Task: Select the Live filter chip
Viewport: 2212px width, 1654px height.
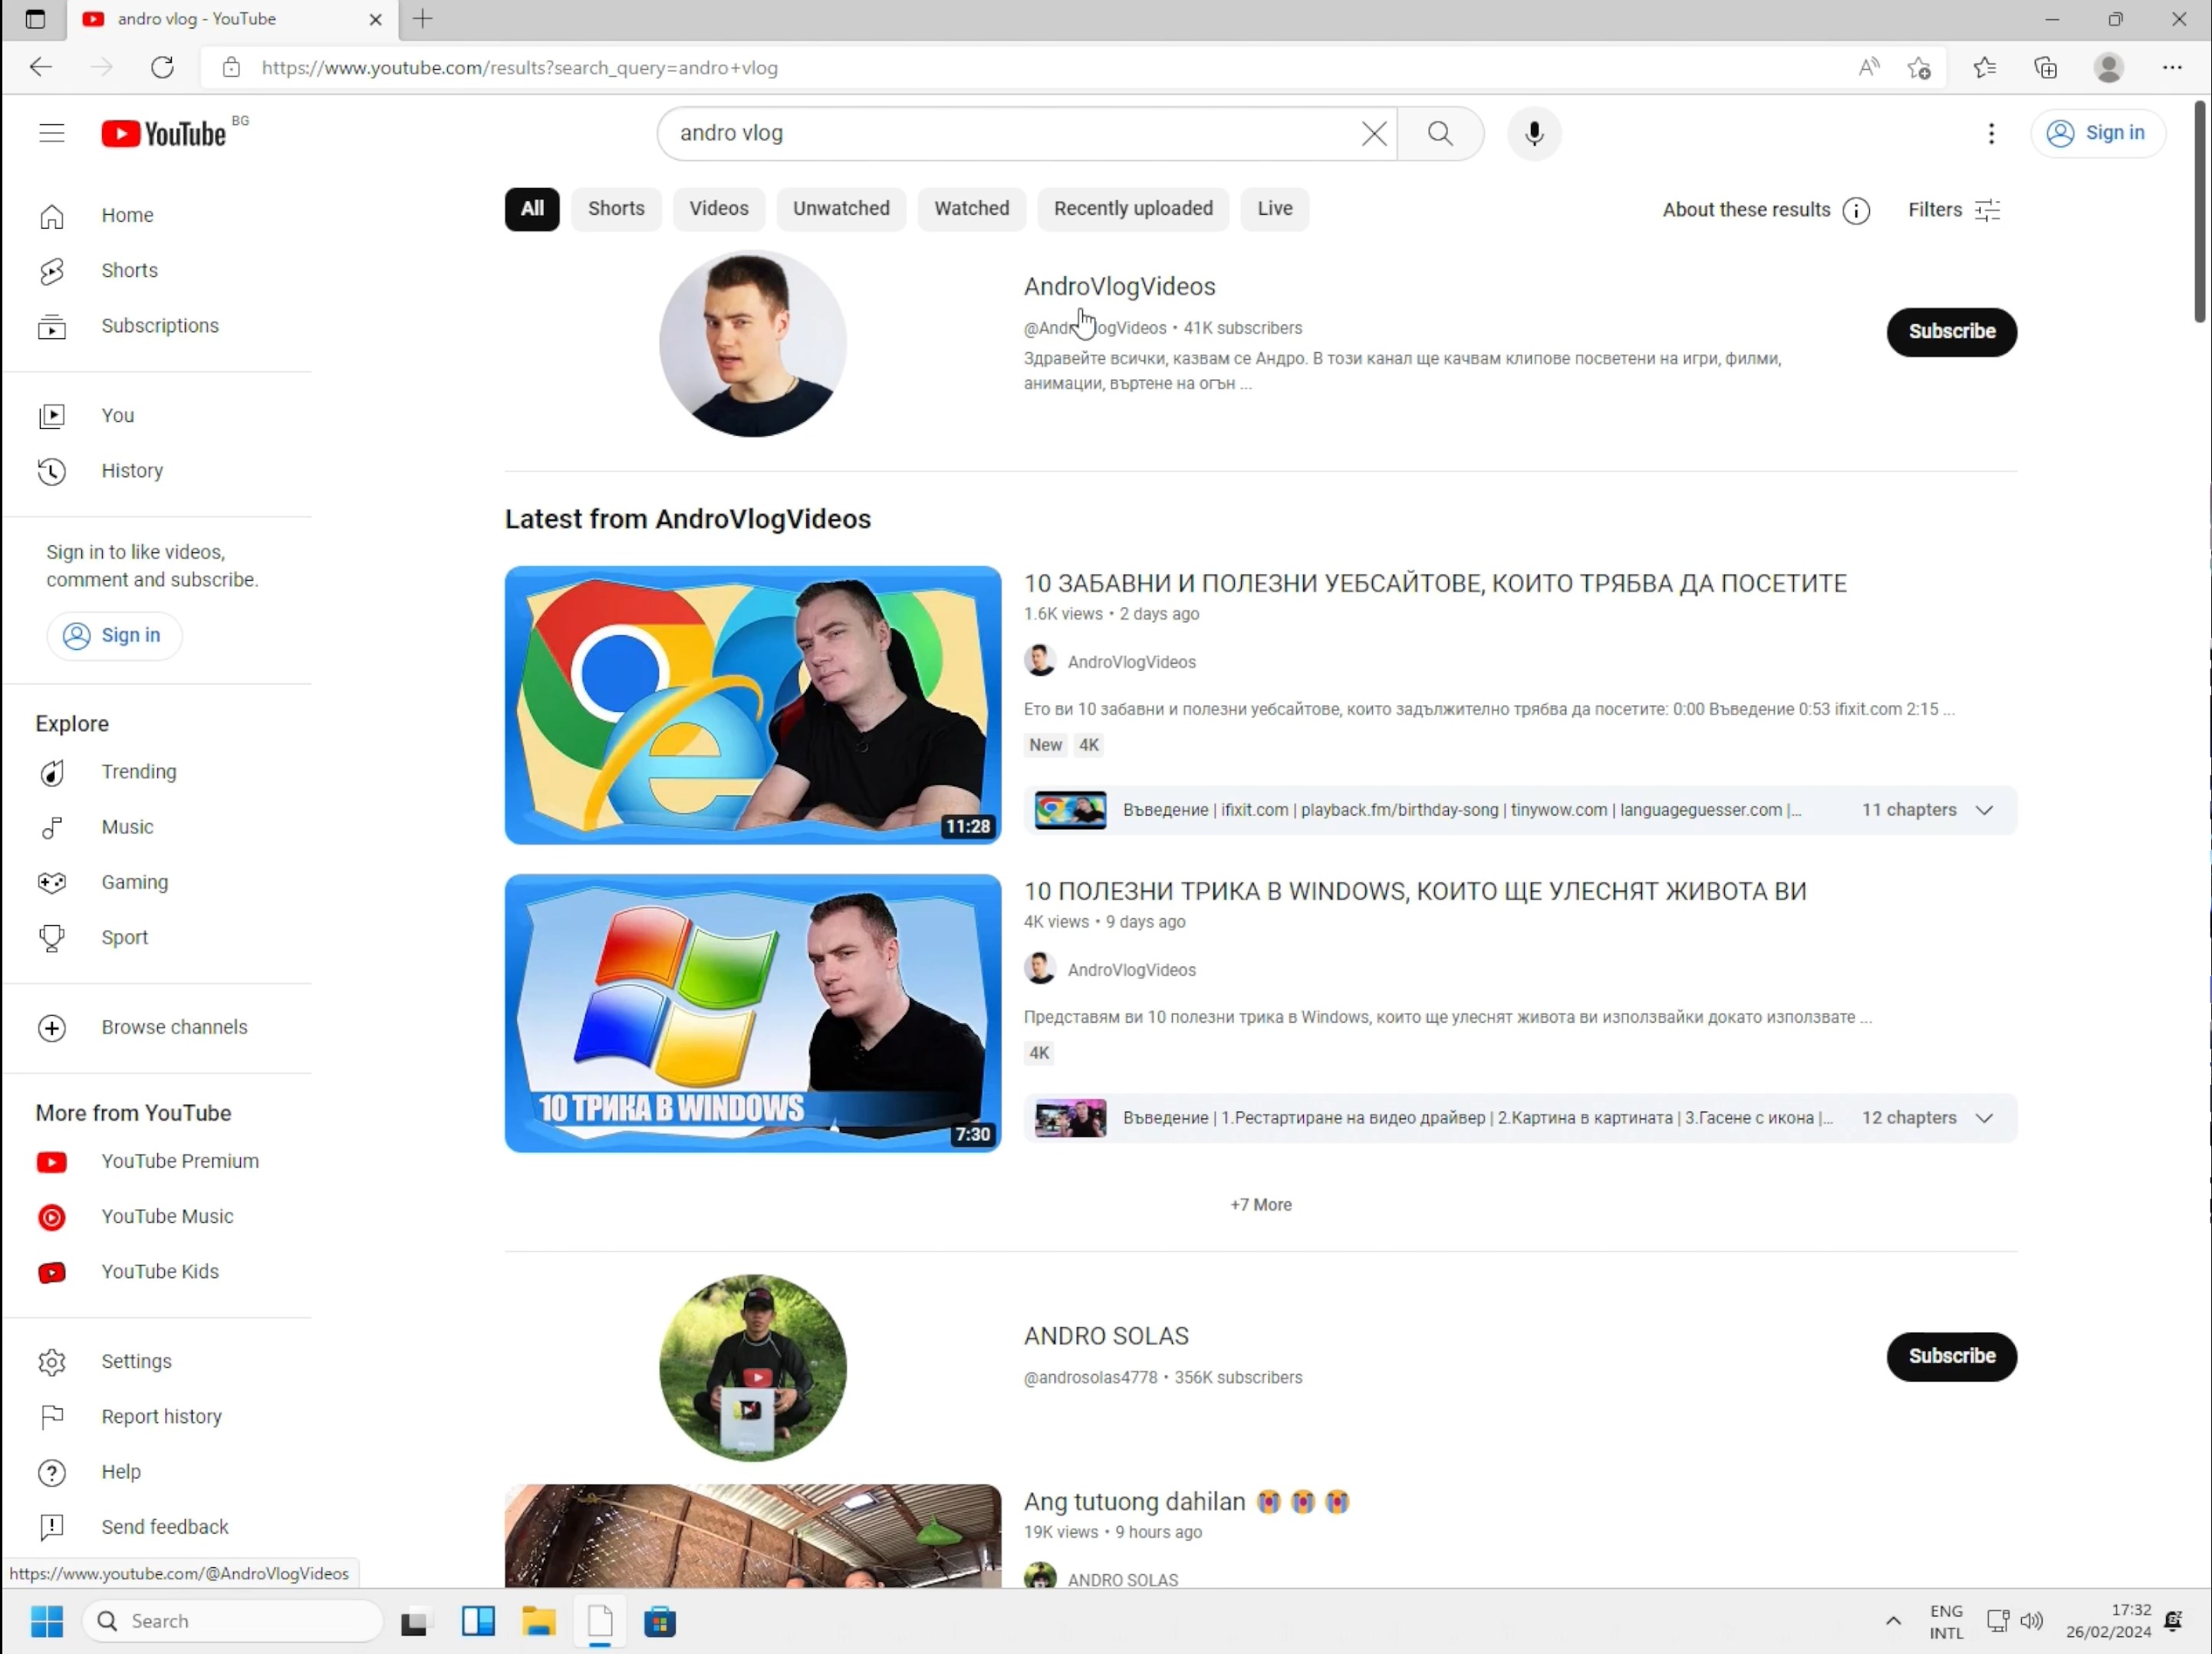Action: point(1274,209)
